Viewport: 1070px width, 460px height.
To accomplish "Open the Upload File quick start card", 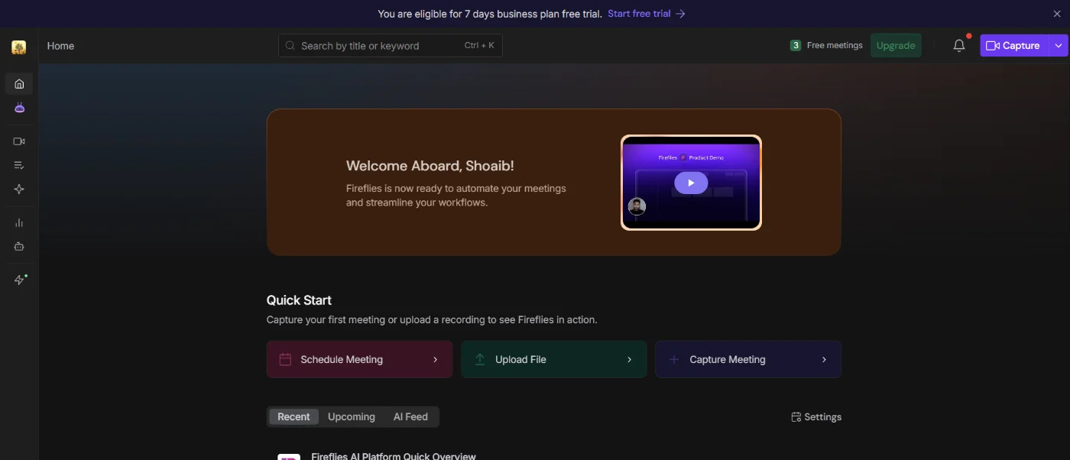I will (554, 359).
